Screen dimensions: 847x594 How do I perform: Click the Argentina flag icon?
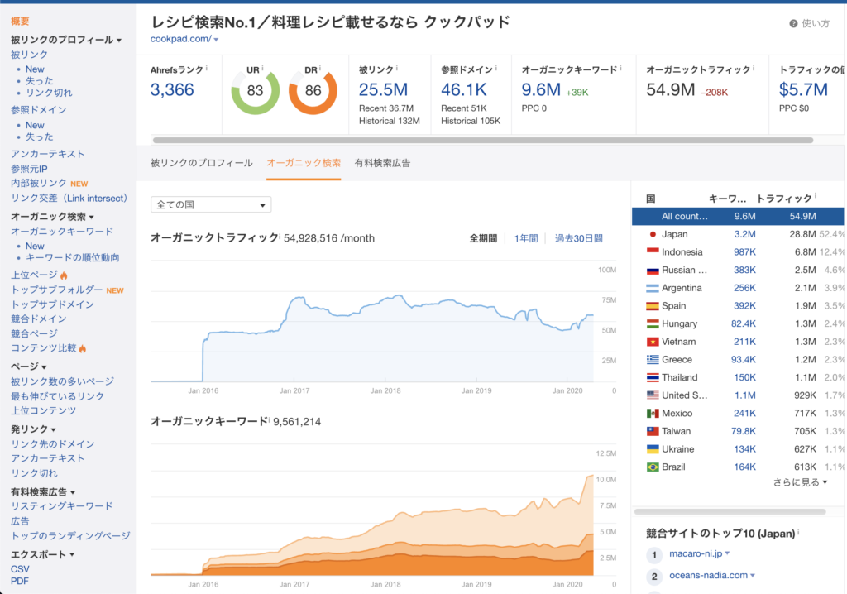coord(653,288)
